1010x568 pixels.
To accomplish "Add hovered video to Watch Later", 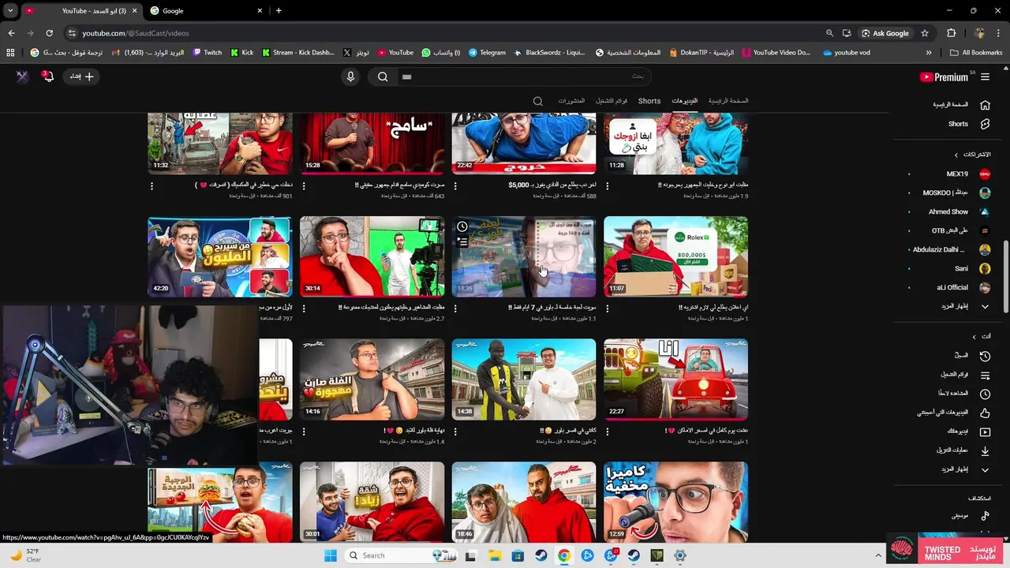I will pyautogui.click(x=462, y=227).
